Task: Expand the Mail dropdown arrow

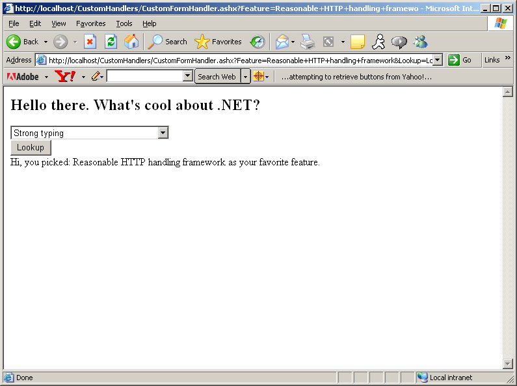Action: pyautogui.click(x=293, y=42)
